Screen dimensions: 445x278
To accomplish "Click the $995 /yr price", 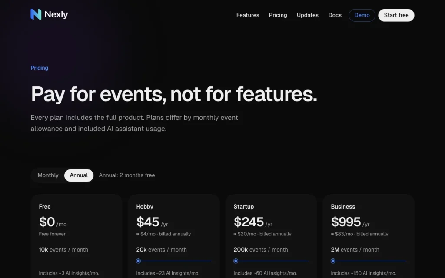I will [x=350, y=222].
